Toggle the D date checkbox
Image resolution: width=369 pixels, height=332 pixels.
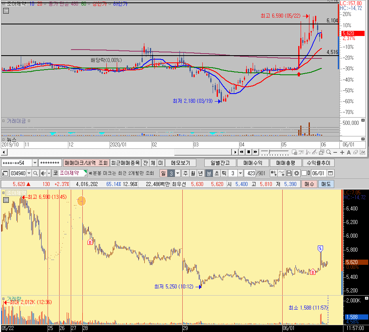[304, 173]
